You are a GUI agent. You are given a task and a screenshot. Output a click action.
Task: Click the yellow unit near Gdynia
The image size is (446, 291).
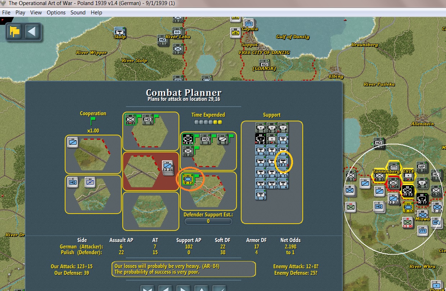(235, 33)
